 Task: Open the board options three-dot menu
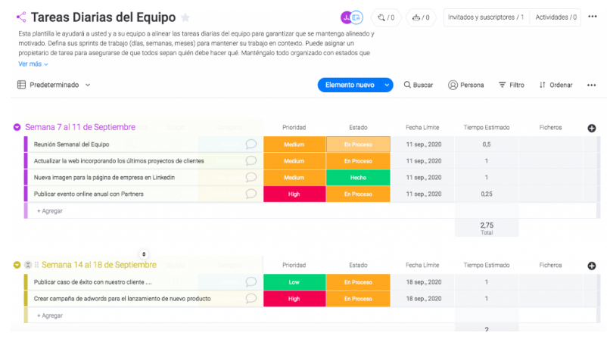pyautogui.click(x=591, y=17)
